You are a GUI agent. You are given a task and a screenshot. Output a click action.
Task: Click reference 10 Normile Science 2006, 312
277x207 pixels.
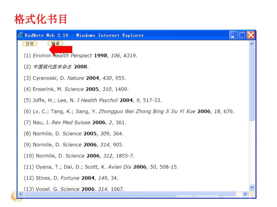tap(79, 156)
